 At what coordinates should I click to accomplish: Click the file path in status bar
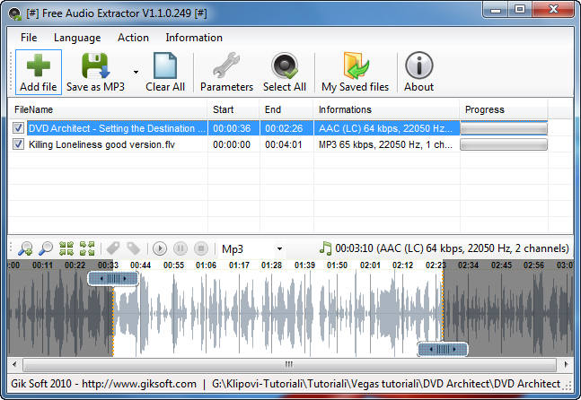(386, 384)
